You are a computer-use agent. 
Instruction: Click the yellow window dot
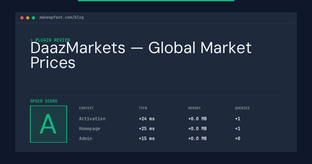coord(28,18)
